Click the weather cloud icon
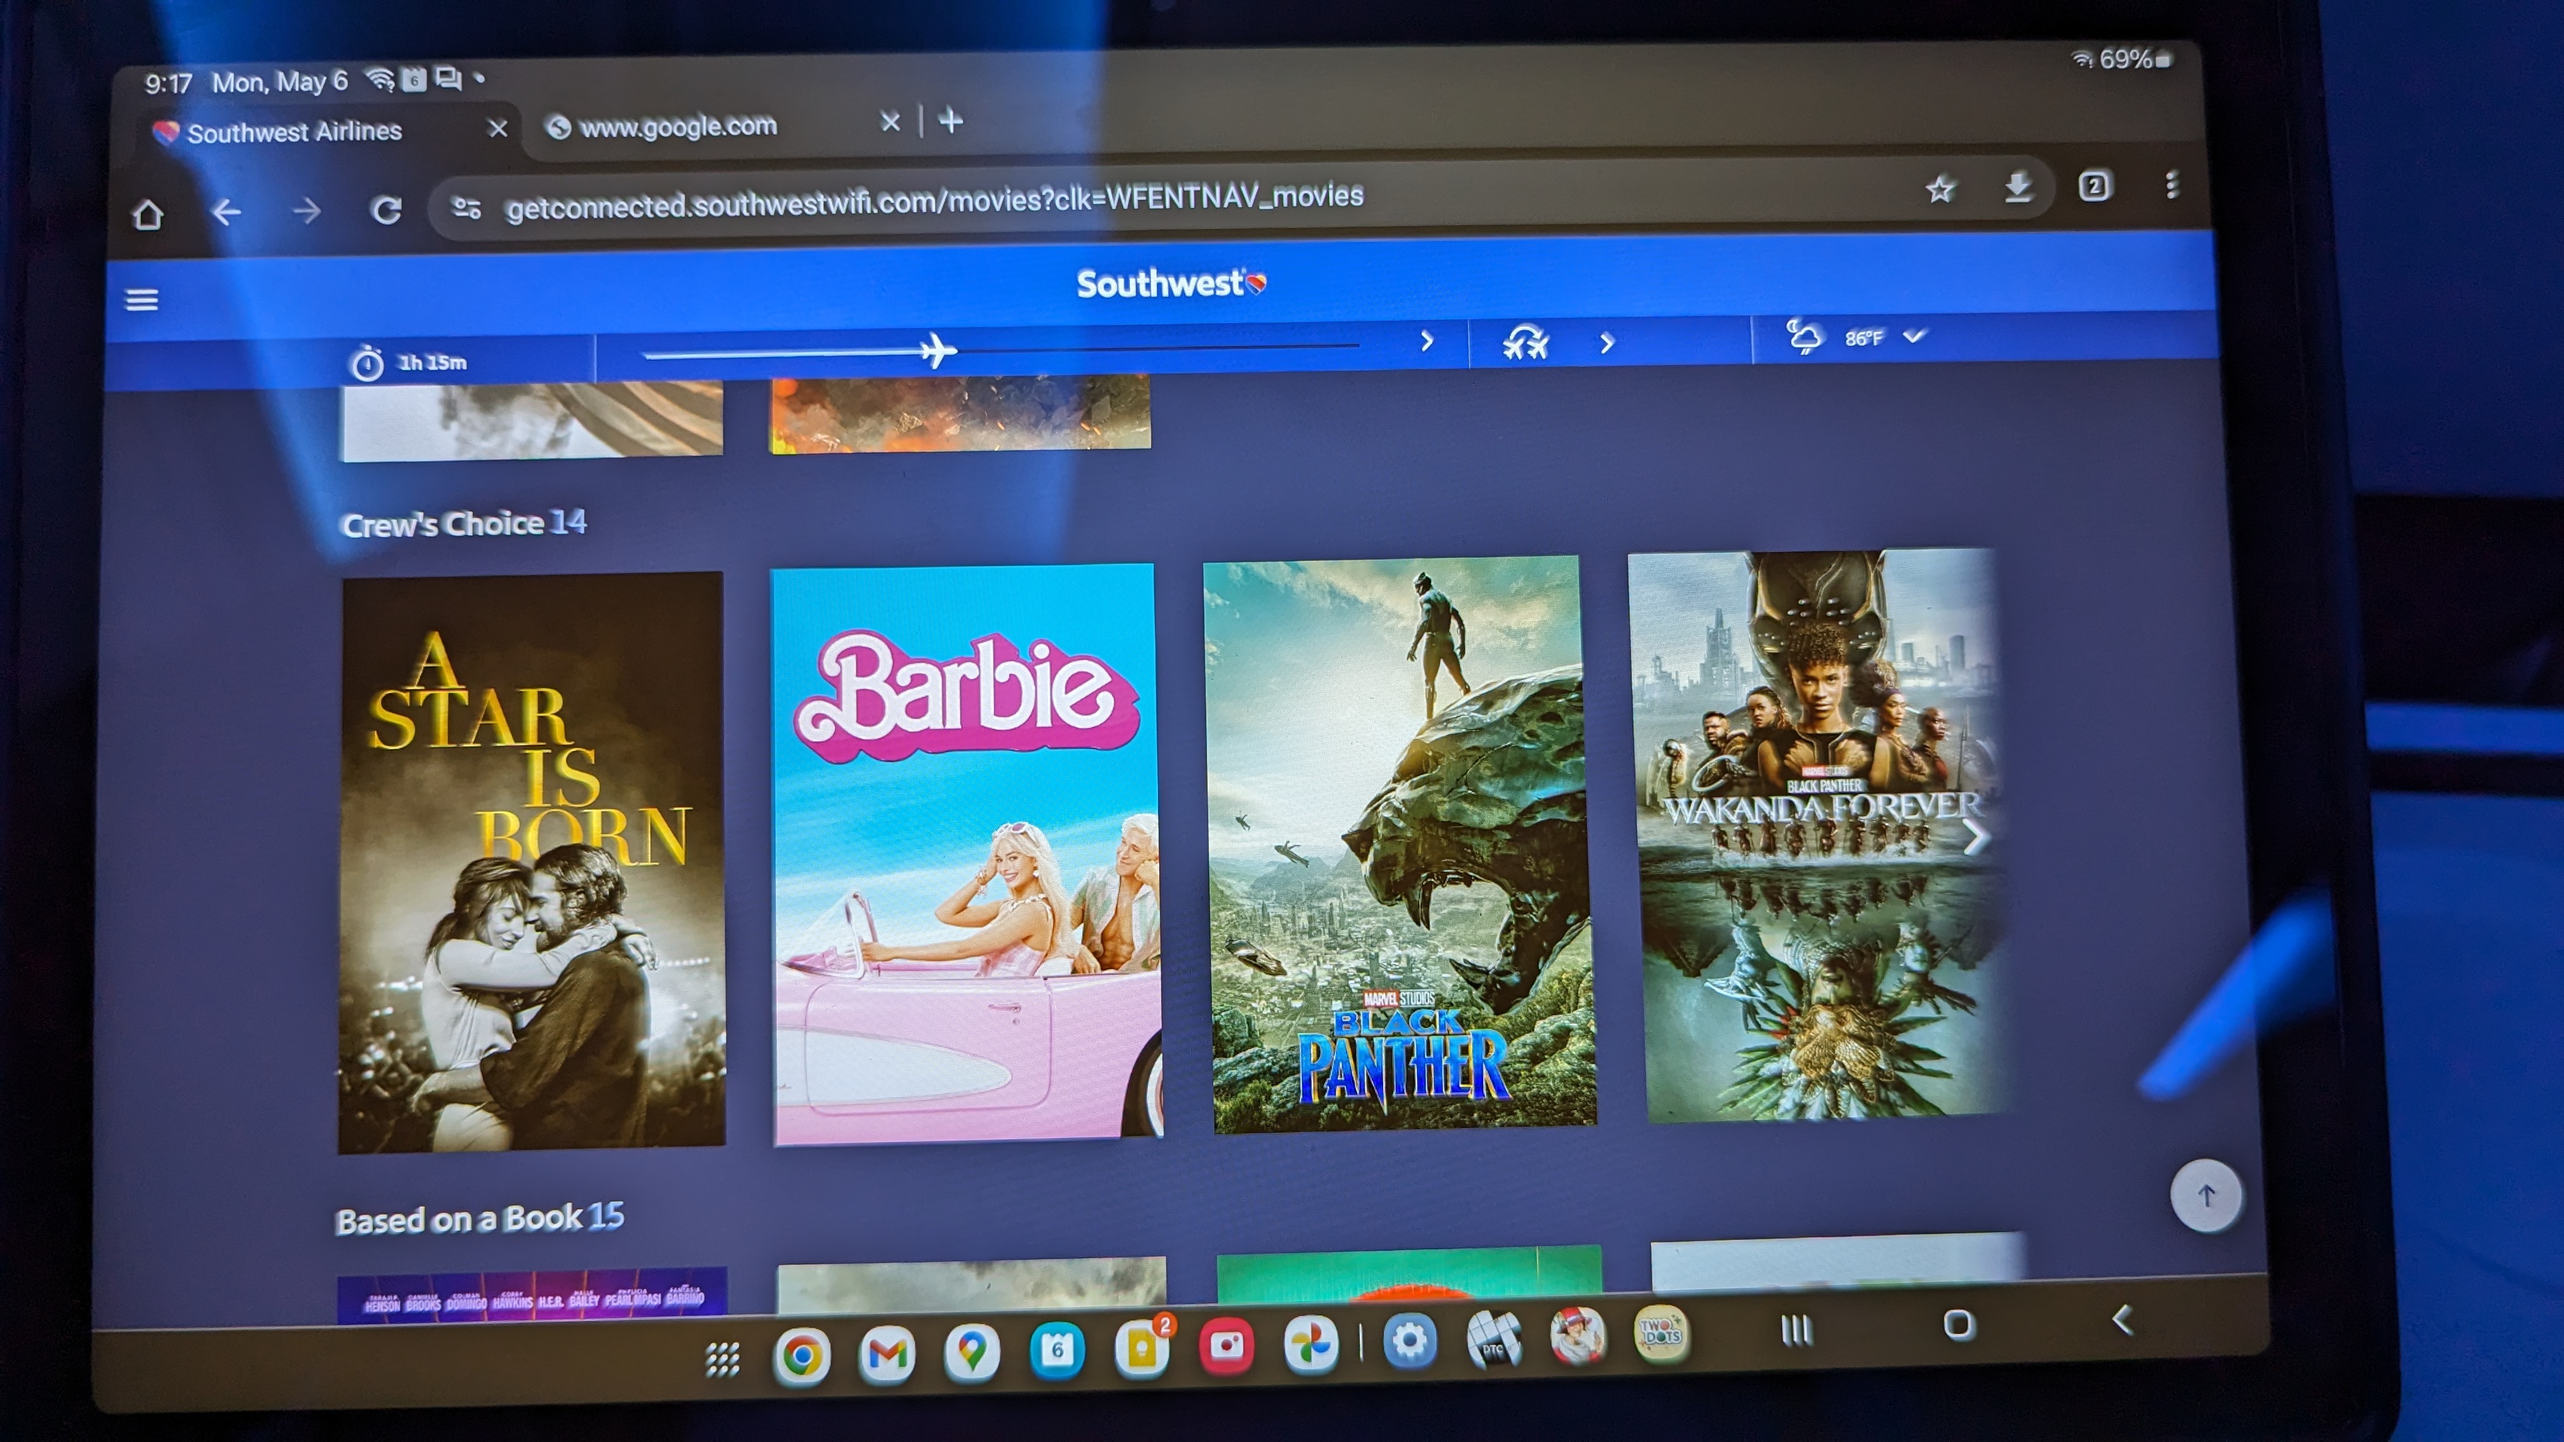This screenshot has height=1442, width=2564. (x=1803, y=336)
